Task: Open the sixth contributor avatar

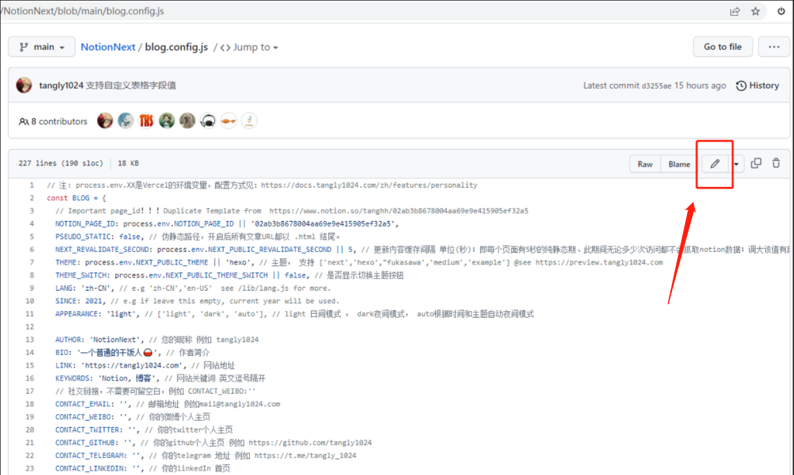Action: point(208,121)
